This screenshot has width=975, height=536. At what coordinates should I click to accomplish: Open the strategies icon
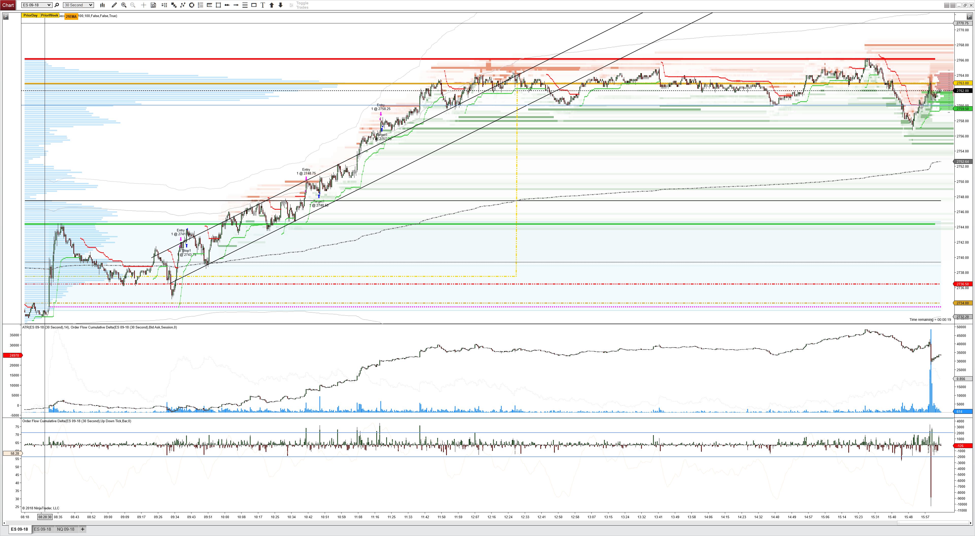point(191,5)
